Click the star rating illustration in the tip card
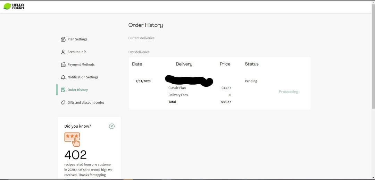375x180 pixels. [x=72, y=139]
